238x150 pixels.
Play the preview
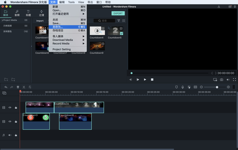(145, 80)
